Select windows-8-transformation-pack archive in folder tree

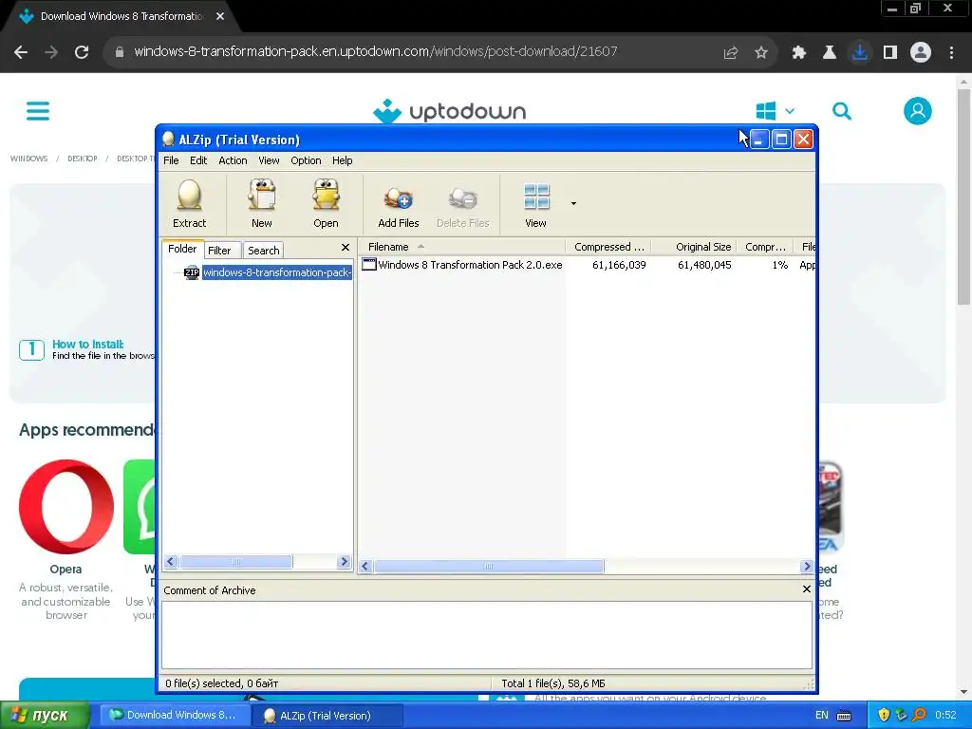click(x=277, y=272)
